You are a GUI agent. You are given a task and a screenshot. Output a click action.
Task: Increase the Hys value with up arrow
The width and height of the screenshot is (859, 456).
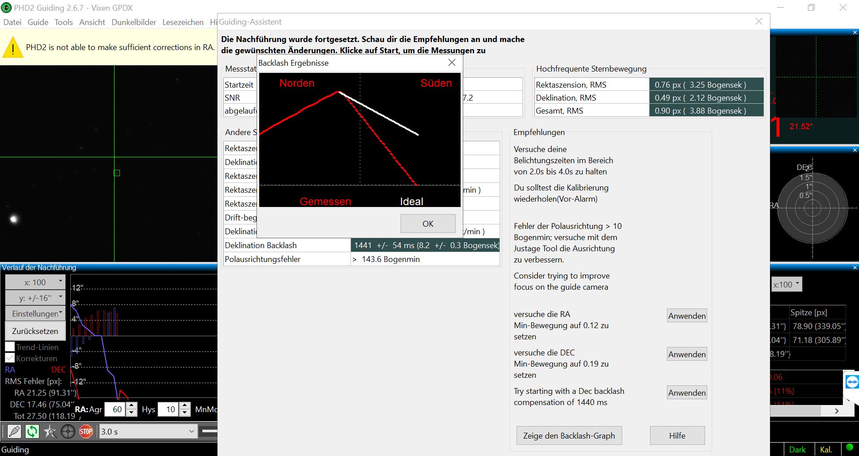click(185, 405)
